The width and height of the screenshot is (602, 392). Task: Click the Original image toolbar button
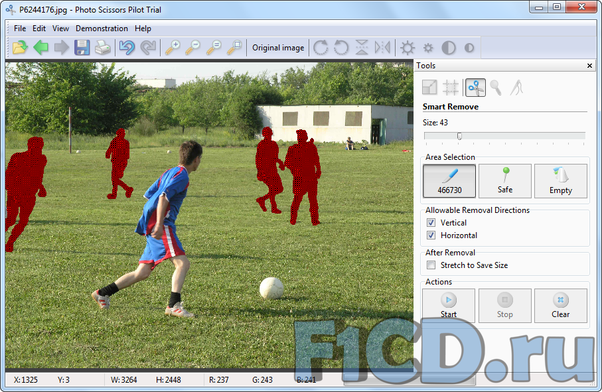pyautogui.click(x=278, y=48)
